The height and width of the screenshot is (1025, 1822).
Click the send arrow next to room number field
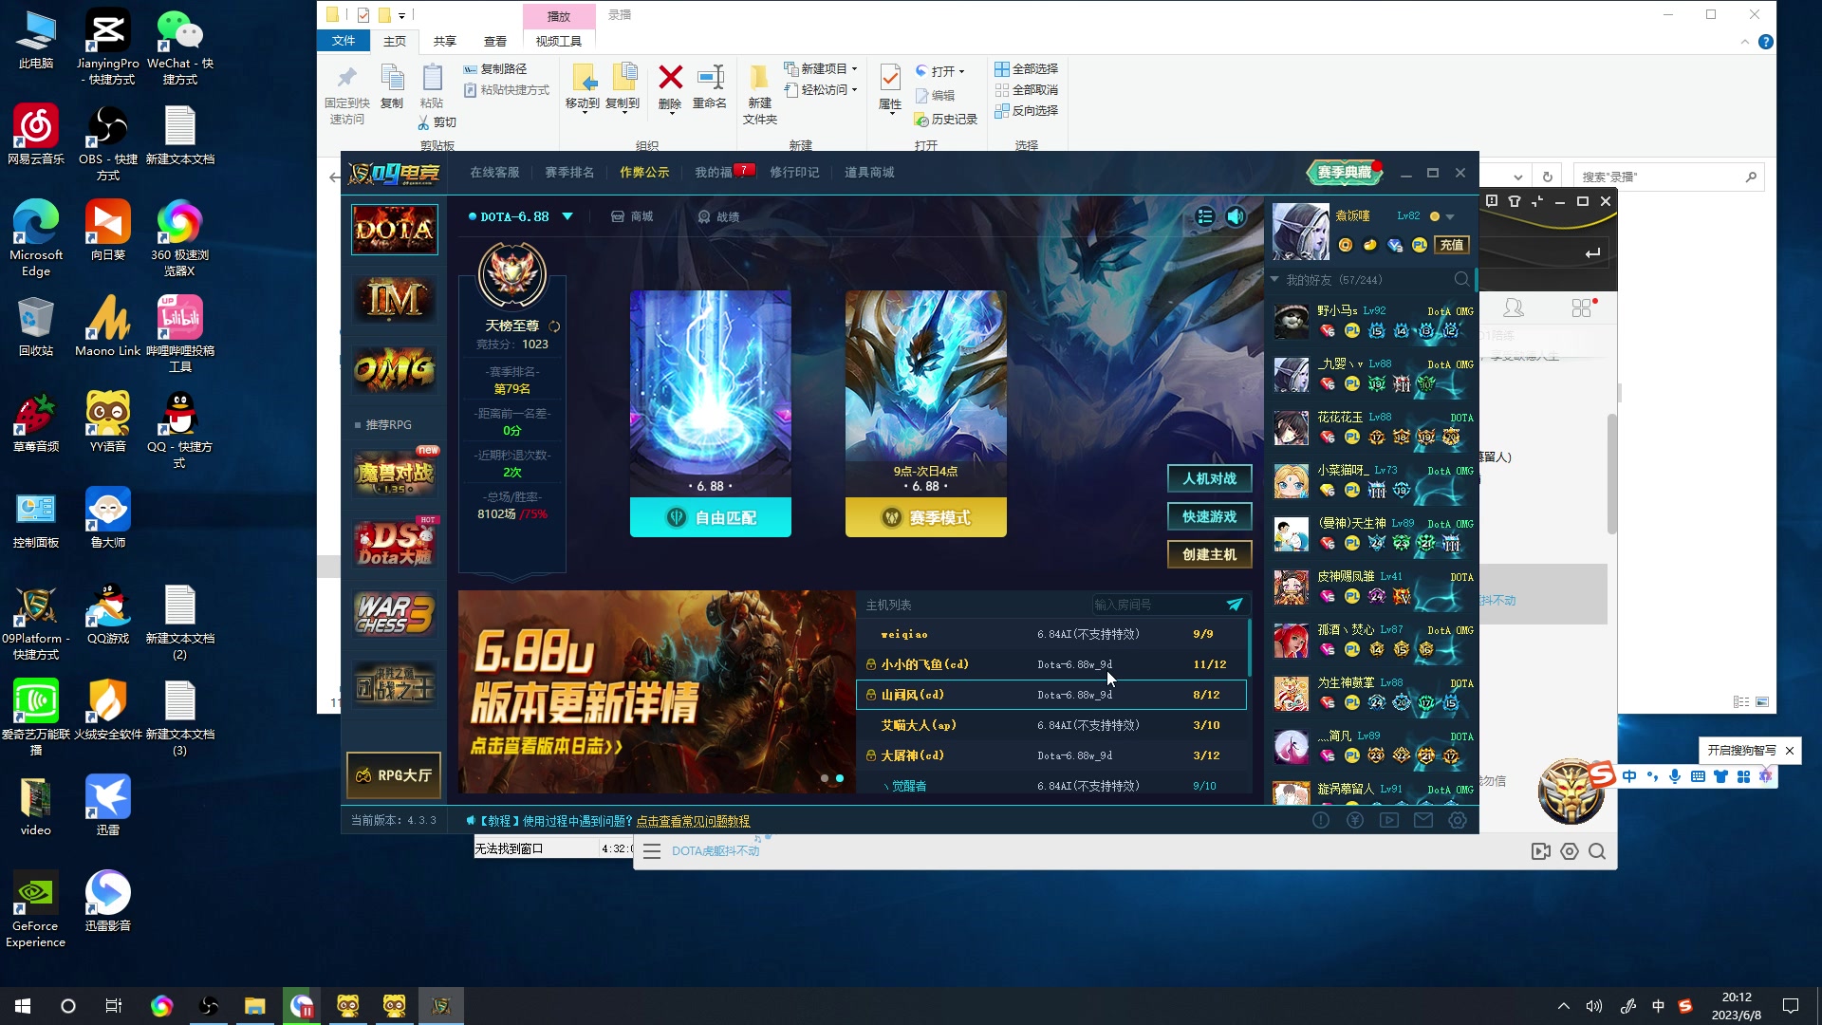(1235, 604)
